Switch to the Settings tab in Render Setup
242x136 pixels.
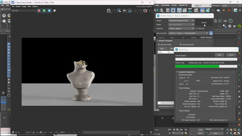click(194, 38)
